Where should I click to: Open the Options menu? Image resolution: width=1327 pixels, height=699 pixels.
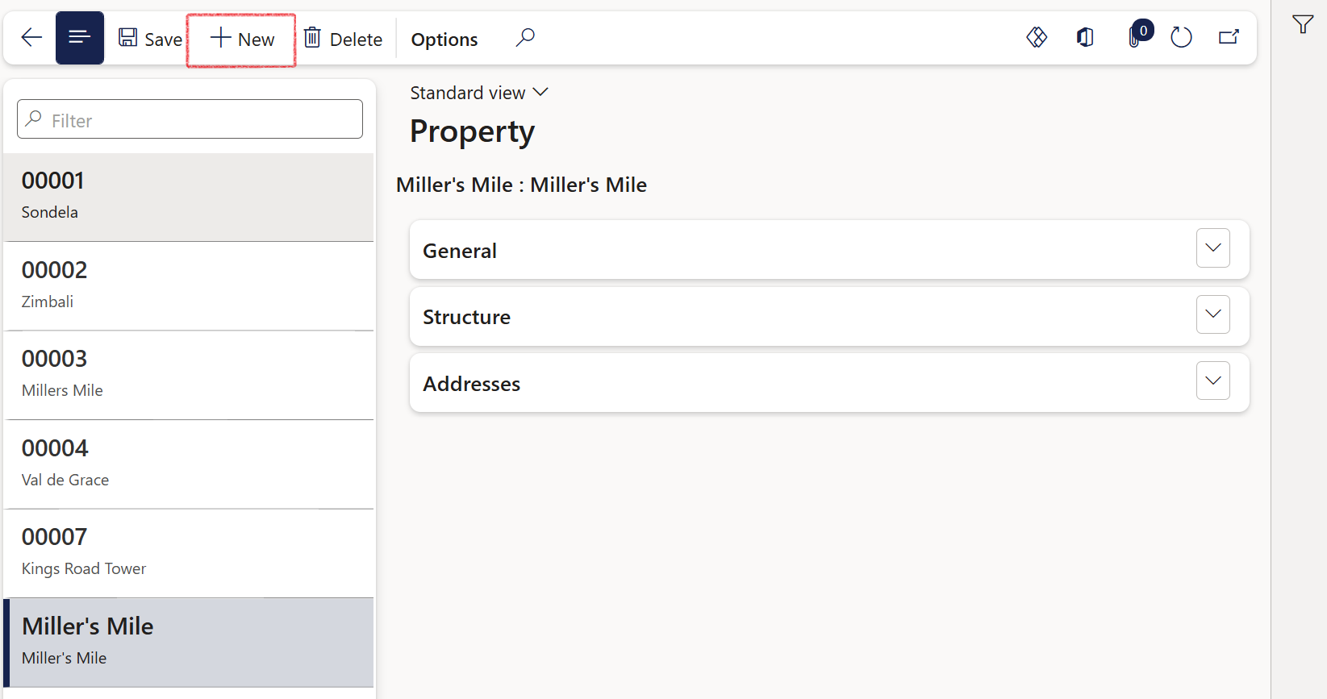click(444, 39)
